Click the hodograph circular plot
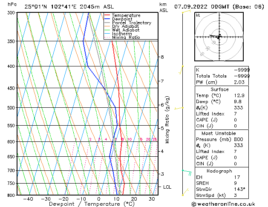268x207 pixels. coord(219,37)
